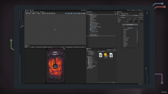168x94 pixels.
Task: Open the Game scene asset thumbnail
Action: [101, 55]
